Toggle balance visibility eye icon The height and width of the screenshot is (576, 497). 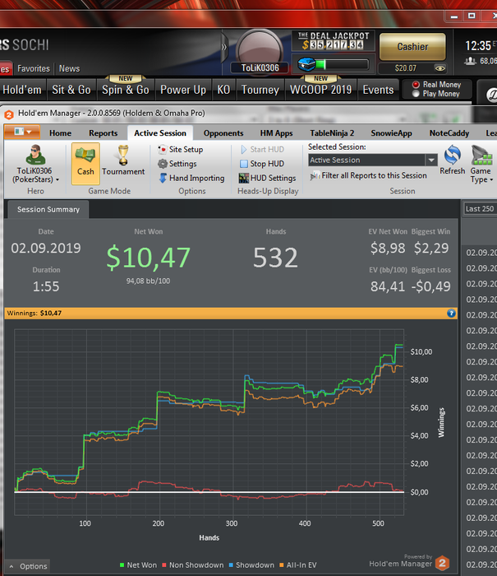(439, 68)
